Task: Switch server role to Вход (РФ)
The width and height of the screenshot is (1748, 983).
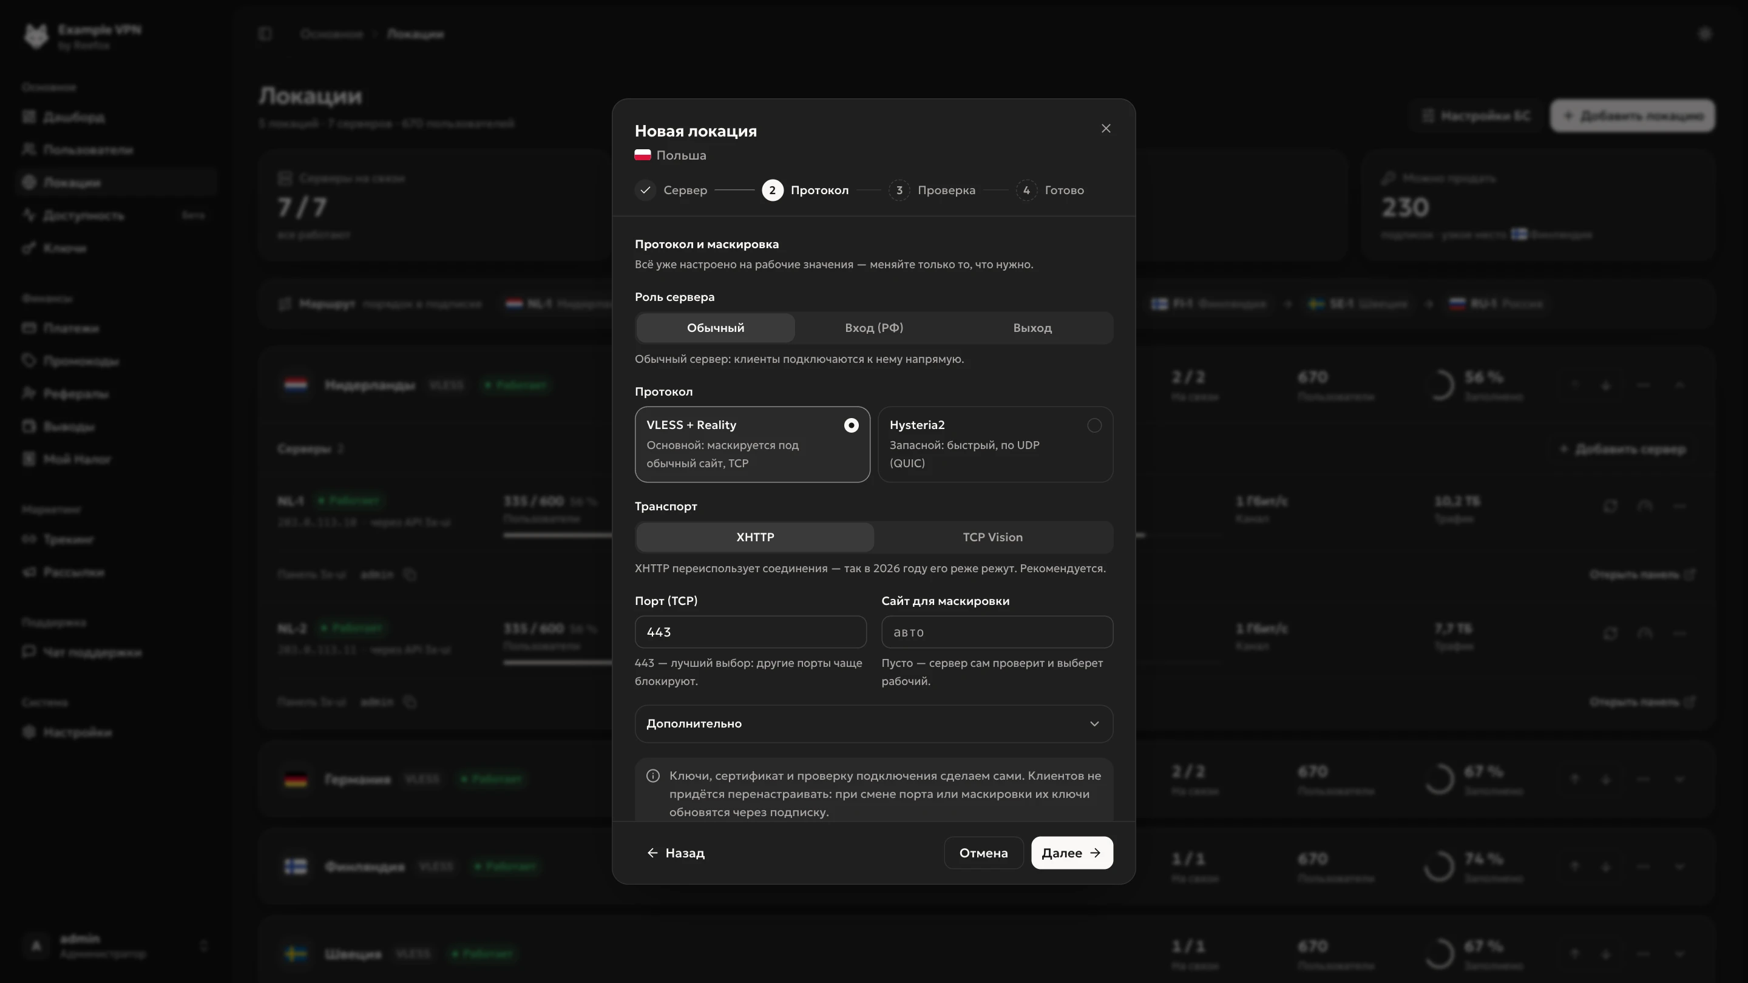Action: [x=873, y=328]
